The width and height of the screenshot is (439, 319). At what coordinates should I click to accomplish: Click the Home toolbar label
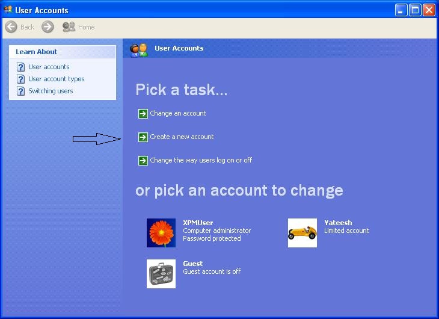pos(86,27)
